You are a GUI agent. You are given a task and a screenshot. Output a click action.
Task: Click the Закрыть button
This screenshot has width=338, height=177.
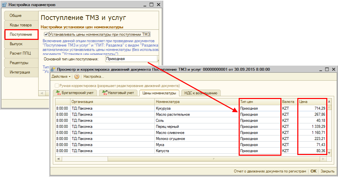327,171
